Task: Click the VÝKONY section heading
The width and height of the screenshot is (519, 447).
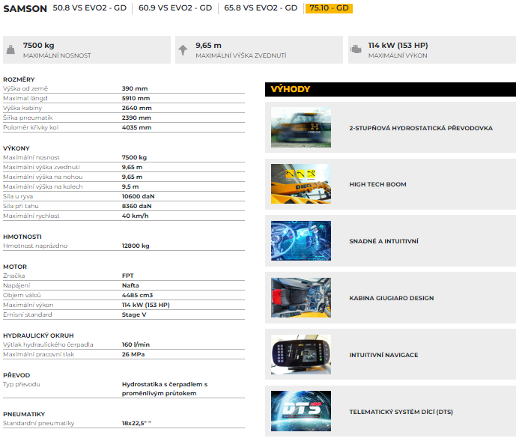Action: (x=16, y=148)
